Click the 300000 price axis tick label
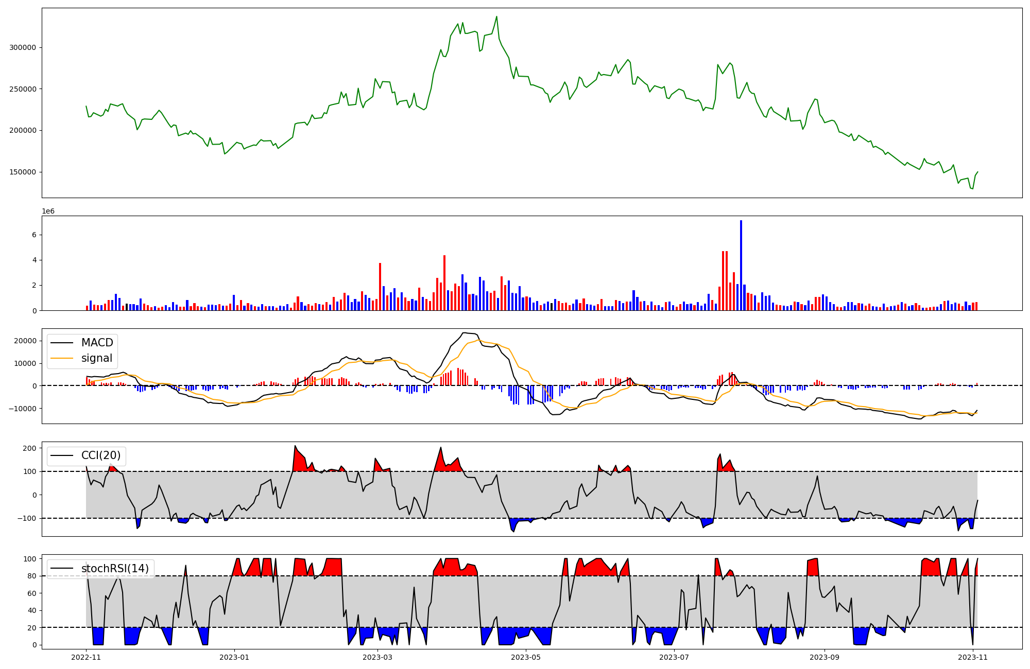The image size is (1030, 669). pyautogui.click(x=23, y=47)
